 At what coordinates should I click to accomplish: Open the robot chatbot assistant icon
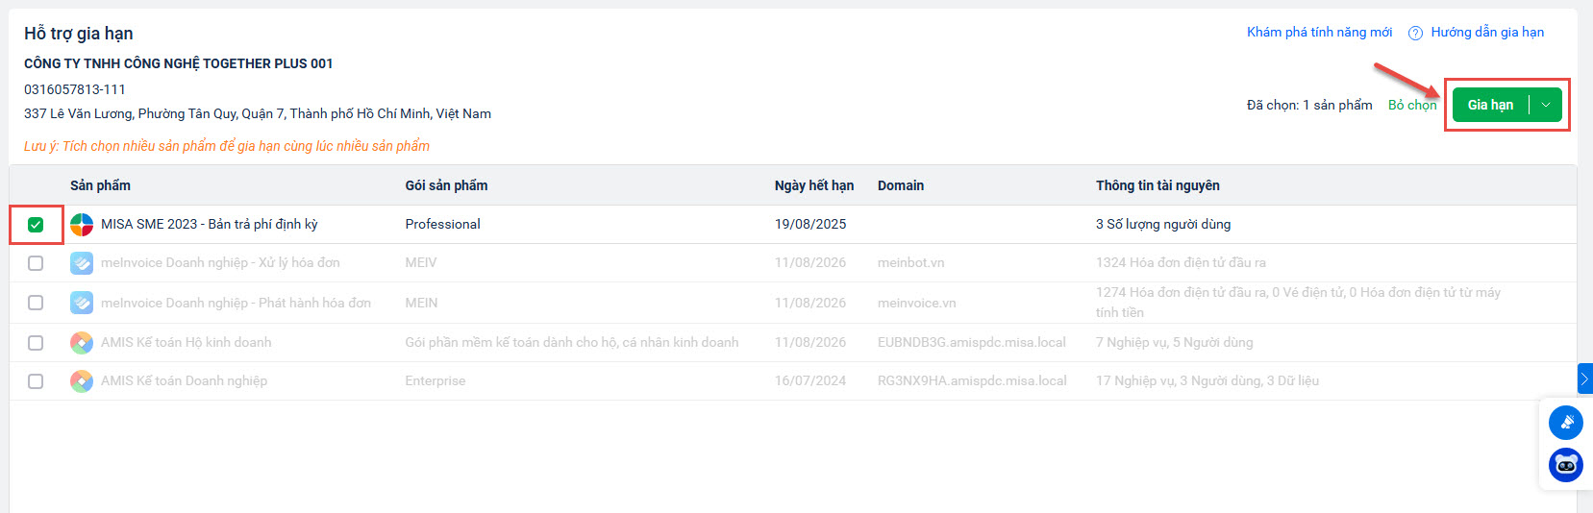[x=1566, y=465]
